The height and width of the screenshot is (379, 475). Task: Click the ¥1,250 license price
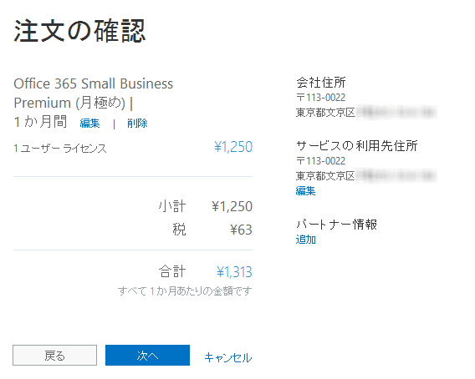[233, 147]
